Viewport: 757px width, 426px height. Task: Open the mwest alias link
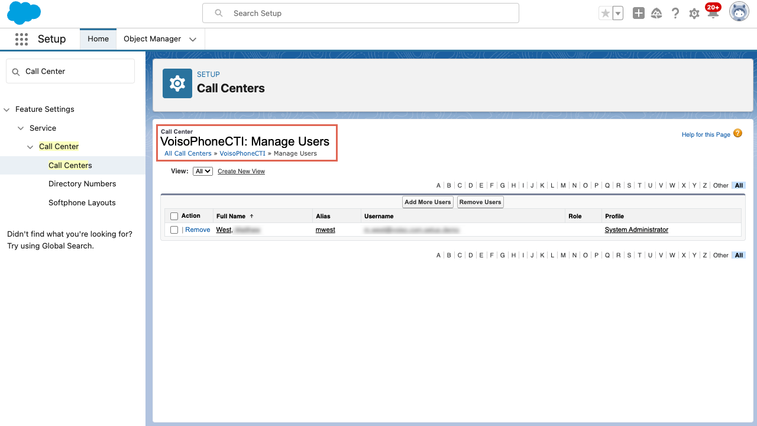(325, 230)
